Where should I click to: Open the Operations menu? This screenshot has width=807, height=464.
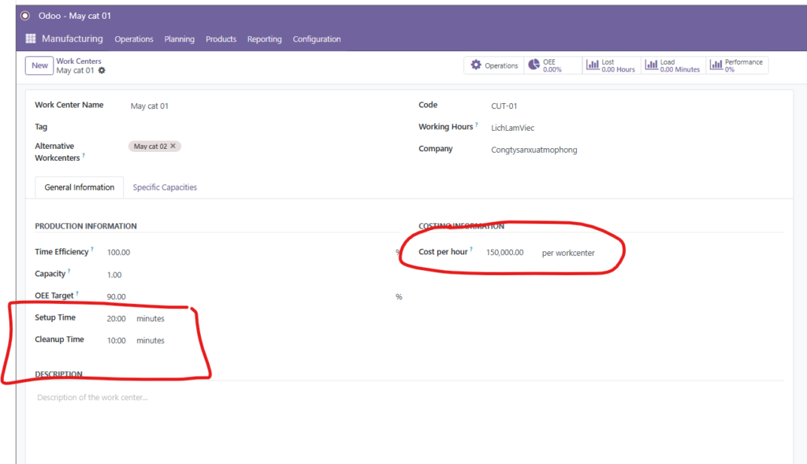point(134,39)
